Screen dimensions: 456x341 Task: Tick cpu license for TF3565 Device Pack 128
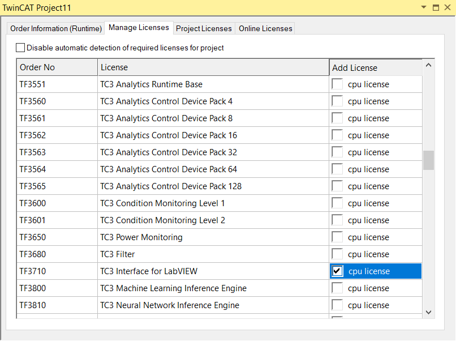[x=337, y=186]
